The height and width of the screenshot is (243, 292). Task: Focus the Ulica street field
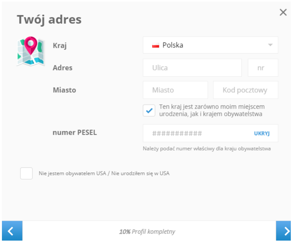[192, 68]
